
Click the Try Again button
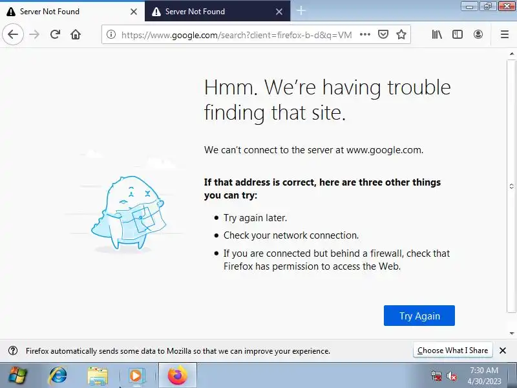tap(419, 316)
